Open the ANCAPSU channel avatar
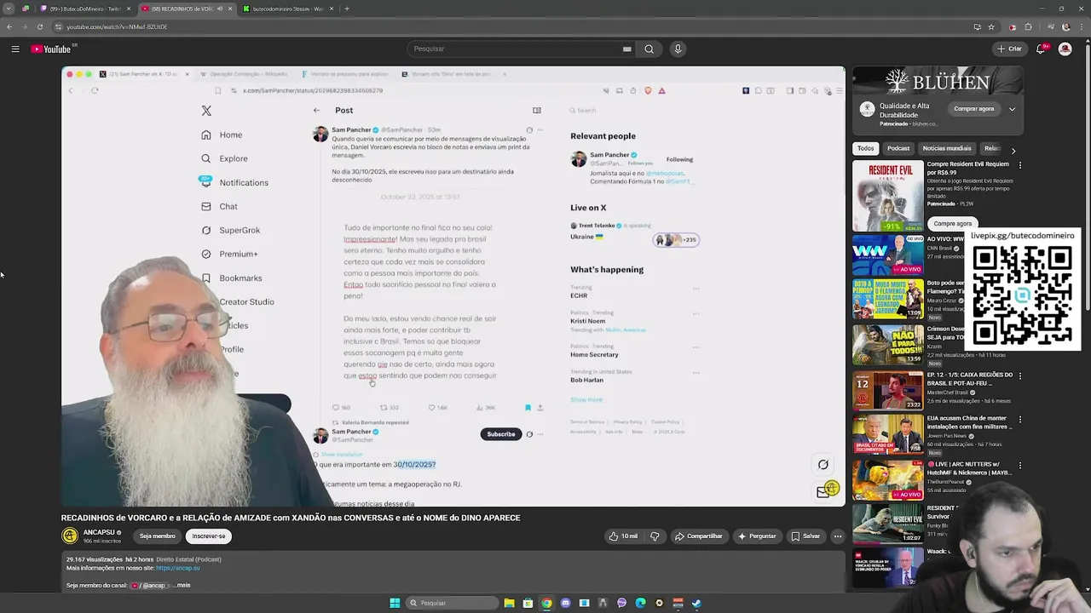This screenshot has width=1091, height=613. 70,536
